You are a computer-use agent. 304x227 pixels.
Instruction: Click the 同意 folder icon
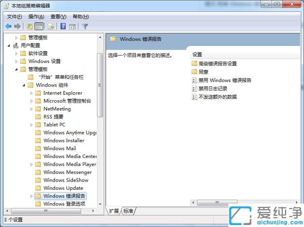point(194,72)
